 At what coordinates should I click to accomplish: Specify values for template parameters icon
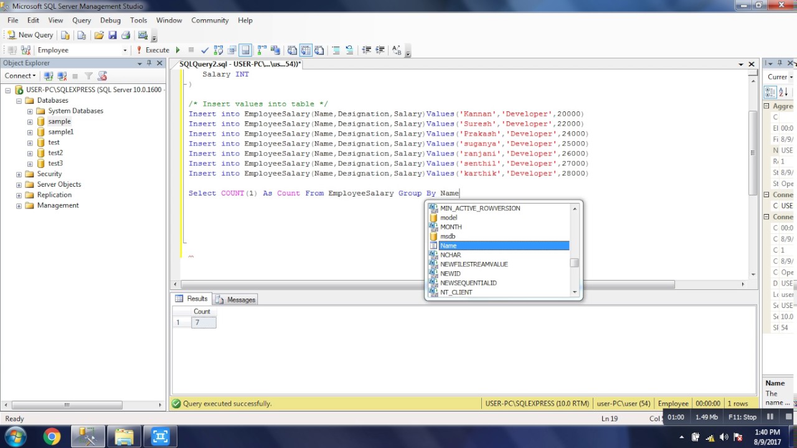(397, 50)
